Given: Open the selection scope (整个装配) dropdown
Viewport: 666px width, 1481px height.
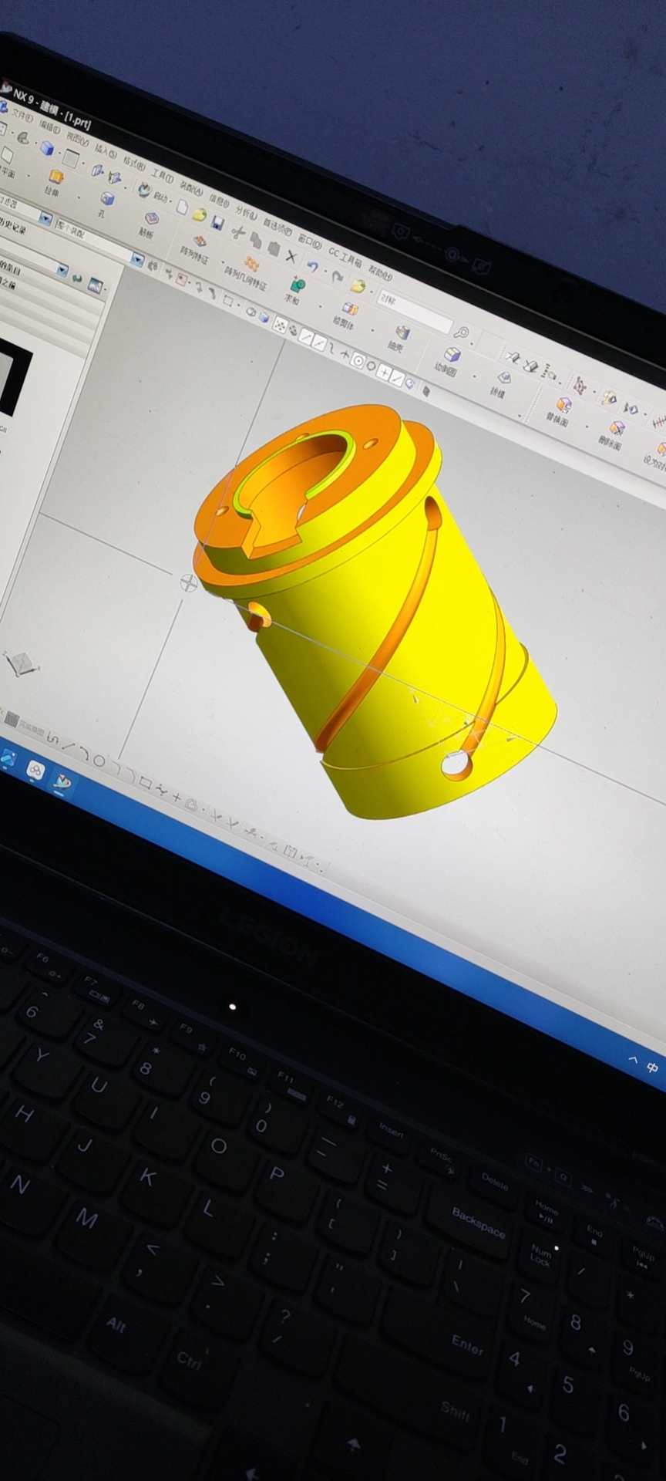Looking at the screenshot, I should [x=136, y=259].
